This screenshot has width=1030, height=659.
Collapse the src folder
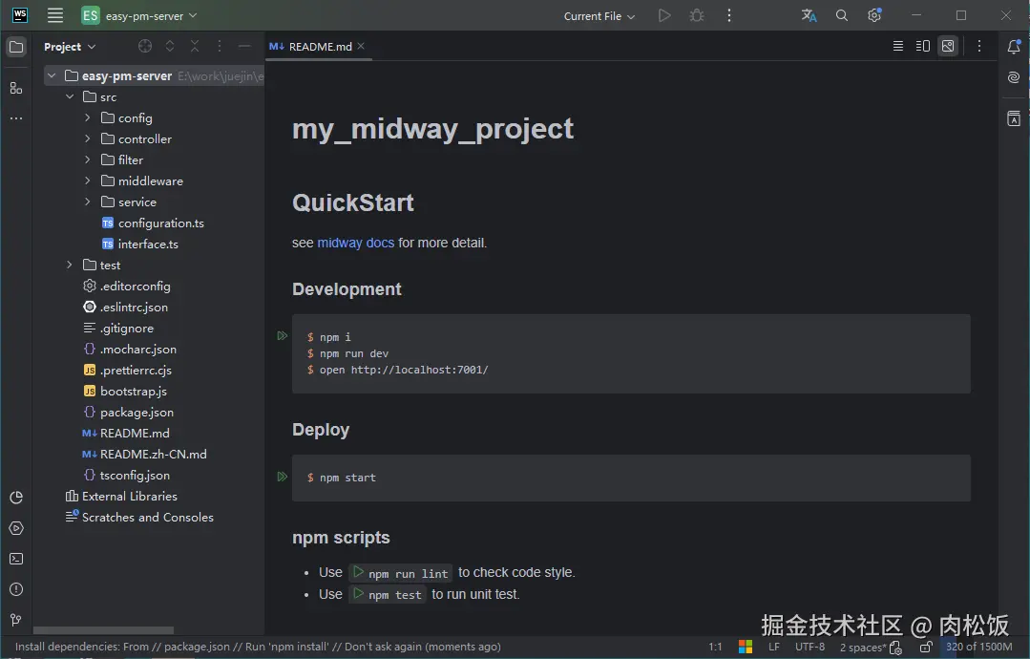(x=70, y=96)
